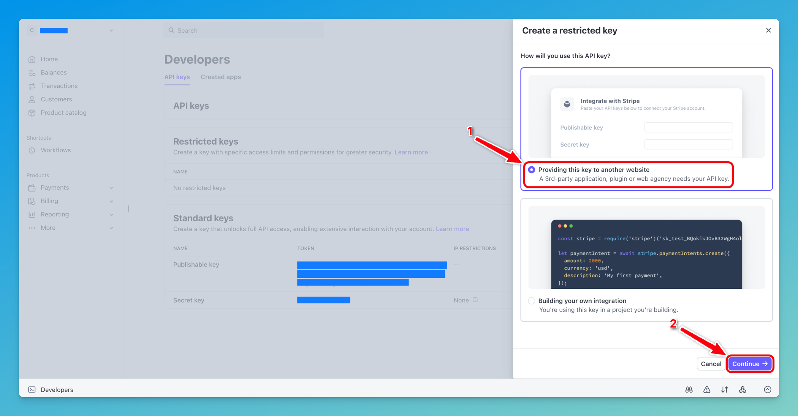Click inside the Search field
The image size is (798, 416).
pos(244,30)
